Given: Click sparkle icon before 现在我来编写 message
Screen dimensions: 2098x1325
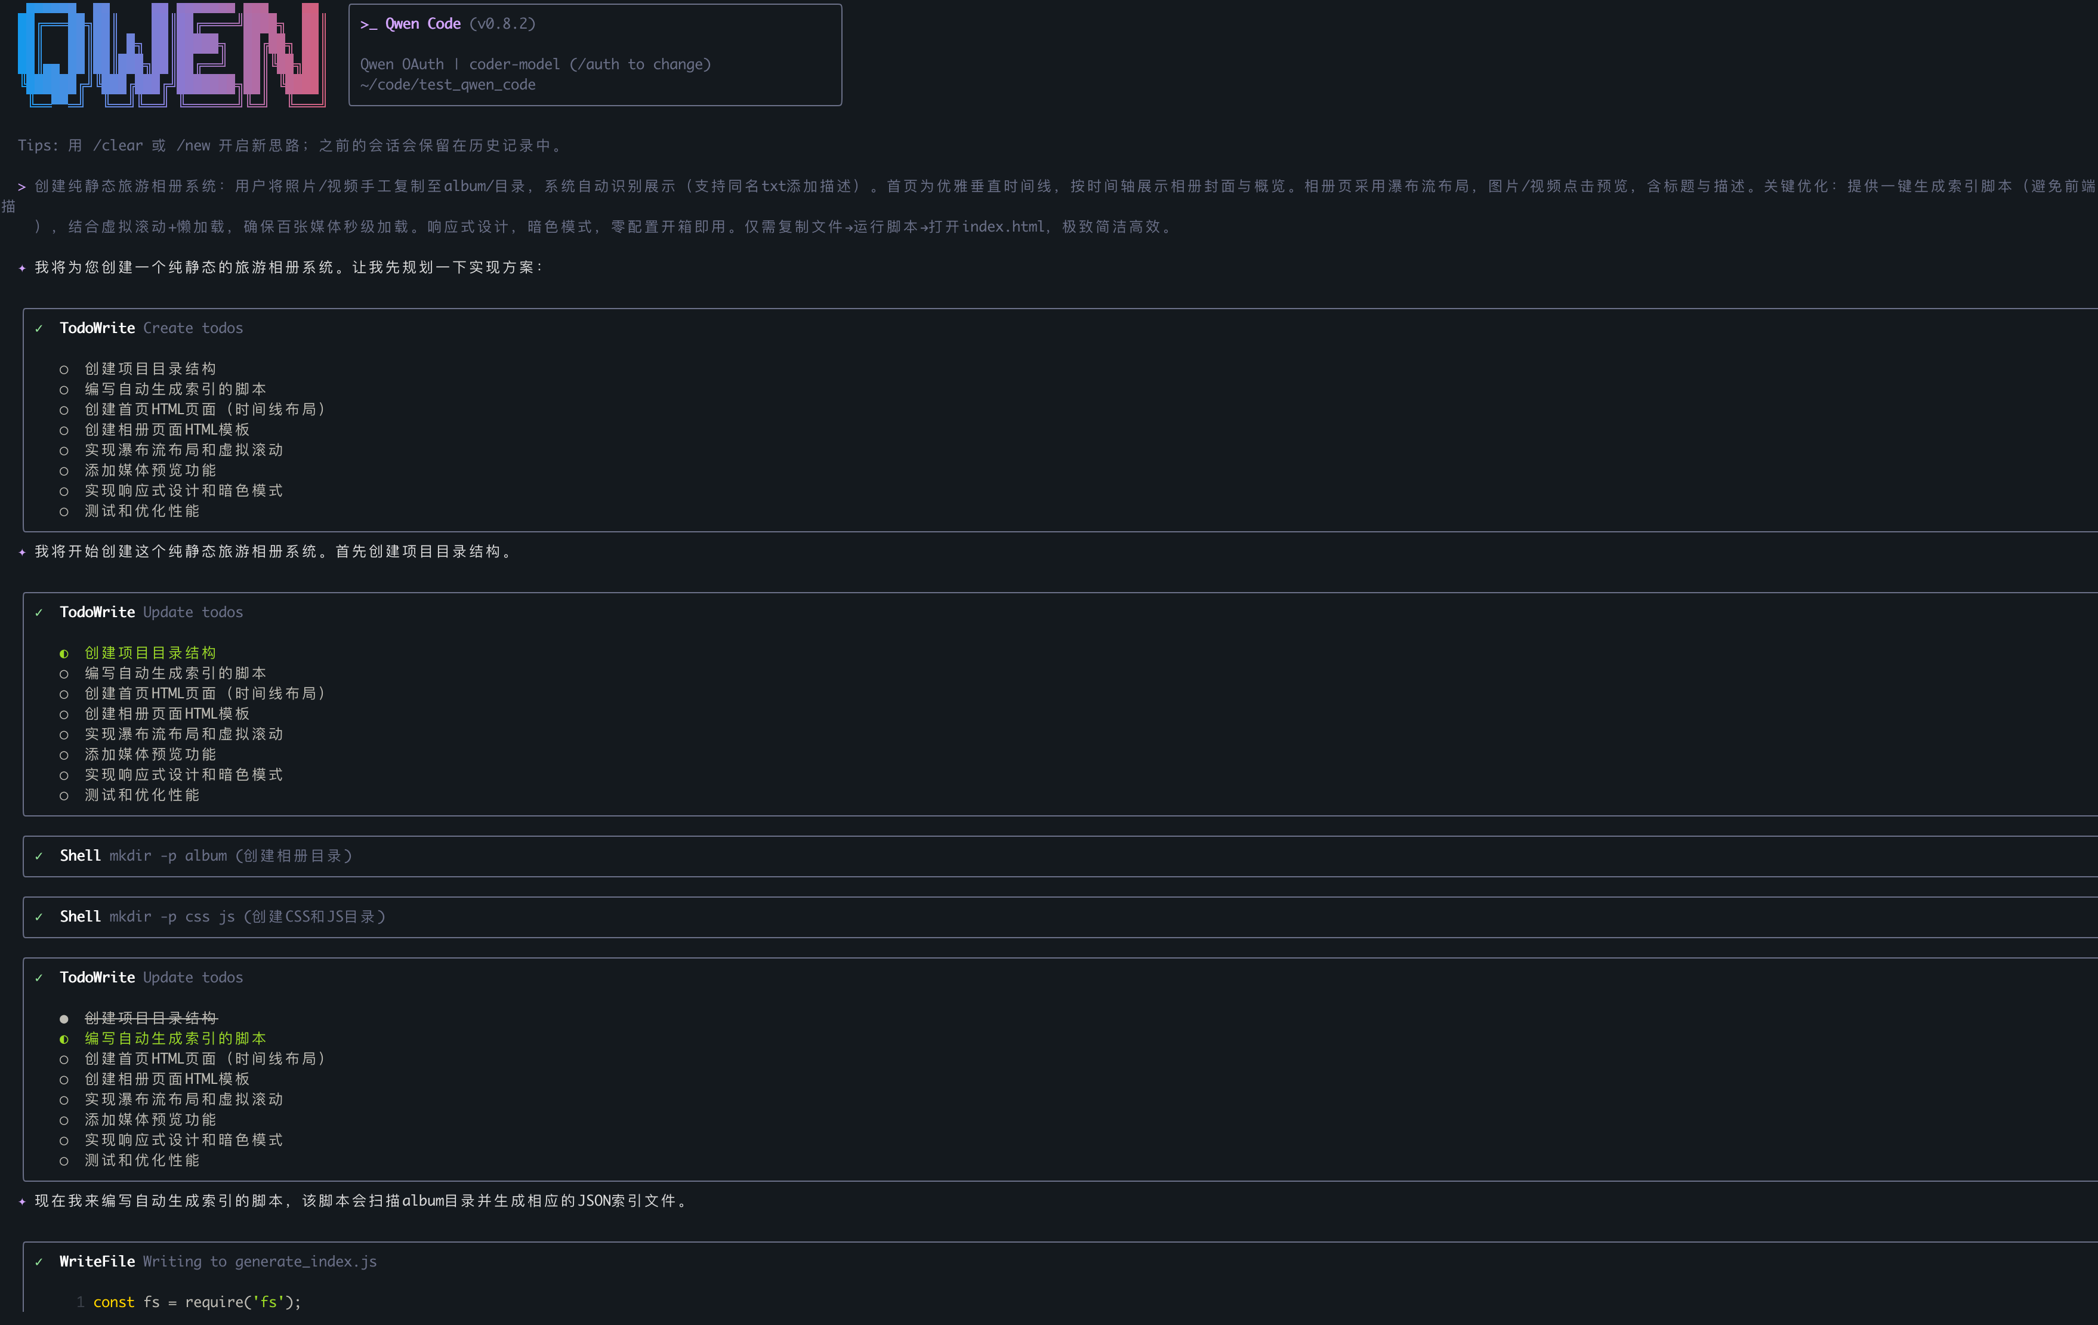Looking at the screenshot, I should pyautogui.click(x=22, y=1201).
